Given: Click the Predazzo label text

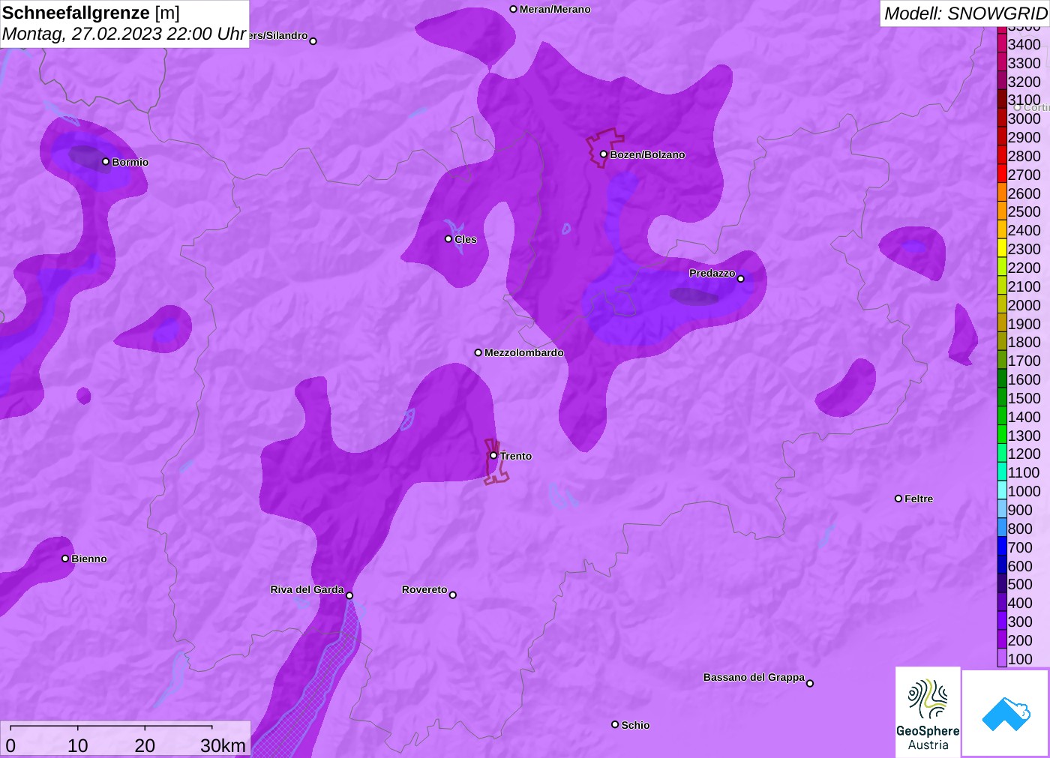Looking at the screenshot, I should point(712,273).
